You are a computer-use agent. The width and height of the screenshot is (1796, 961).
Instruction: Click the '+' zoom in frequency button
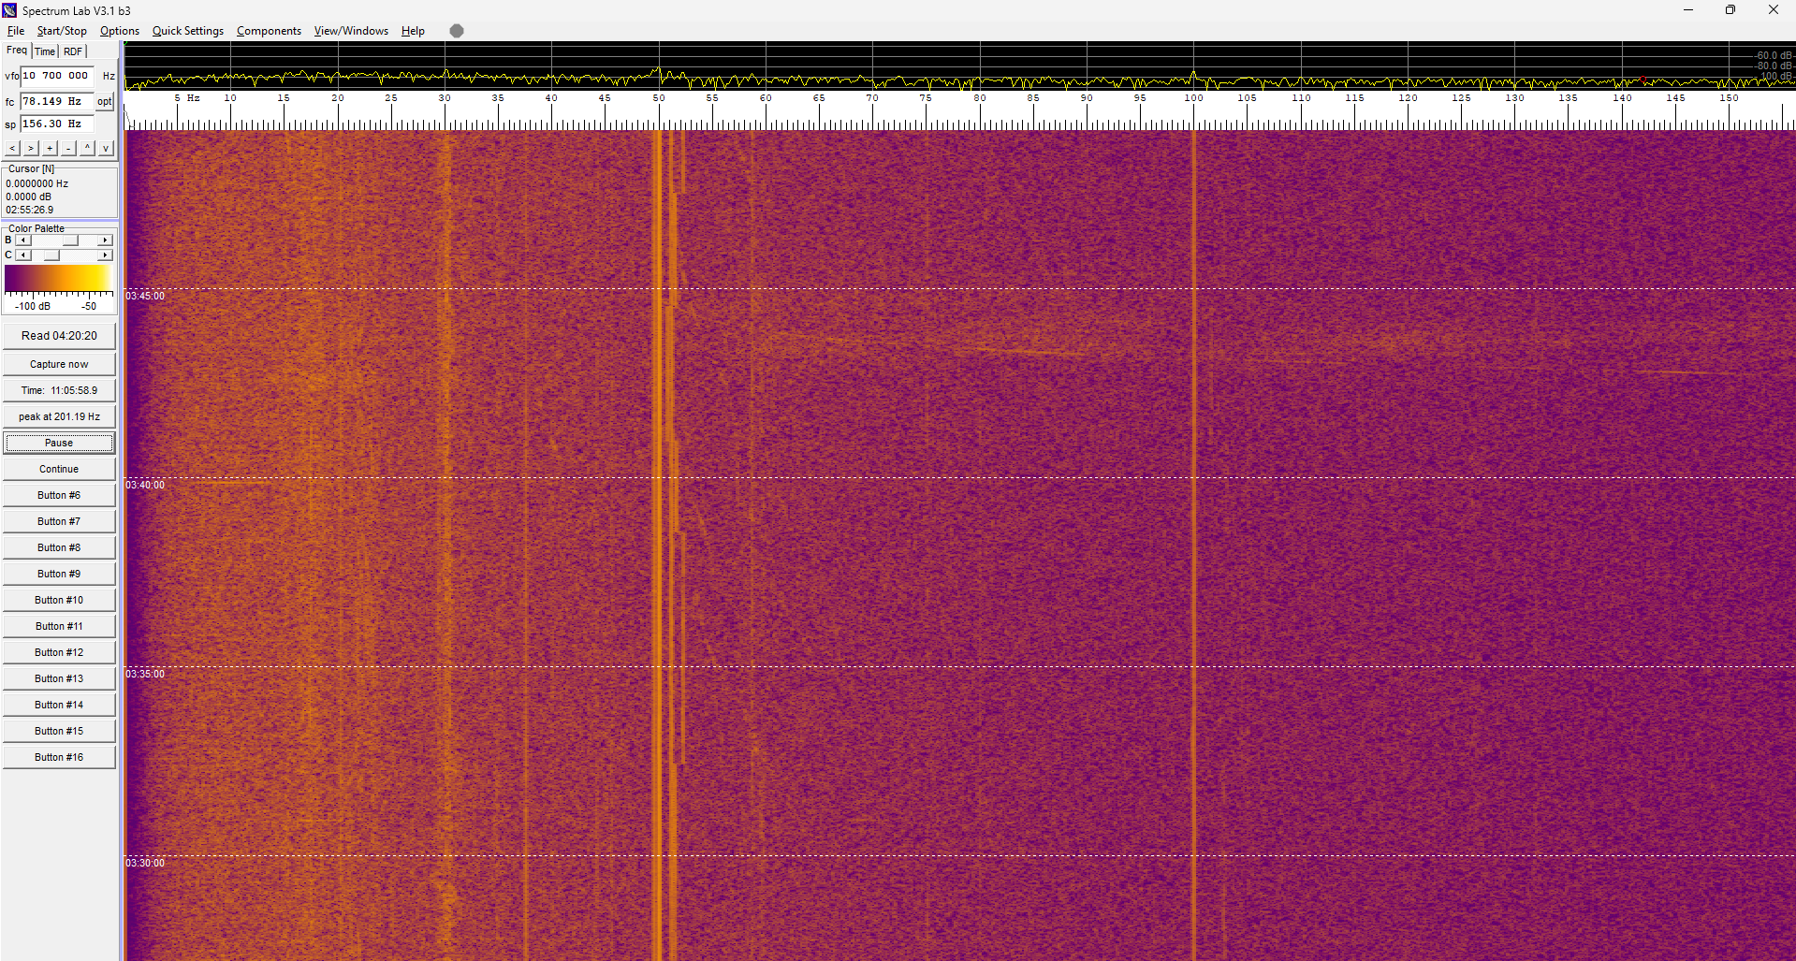point(50,148)
